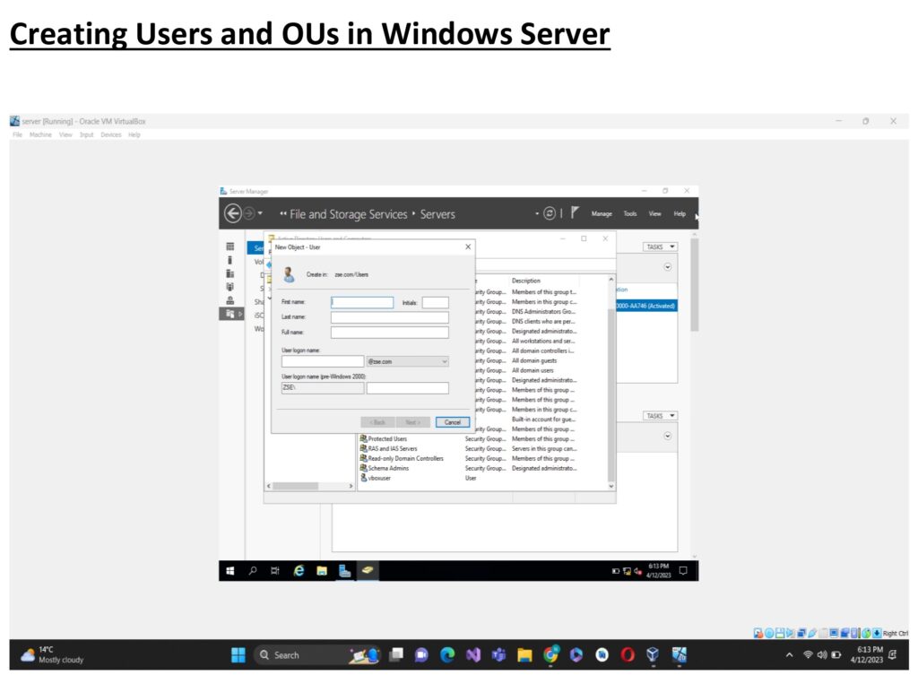Select the AD DS sidebar icon
Viewport: 918px width, 675px height.
230,287
